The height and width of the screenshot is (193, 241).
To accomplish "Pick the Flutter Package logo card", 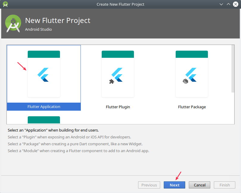I will (192, 74).
